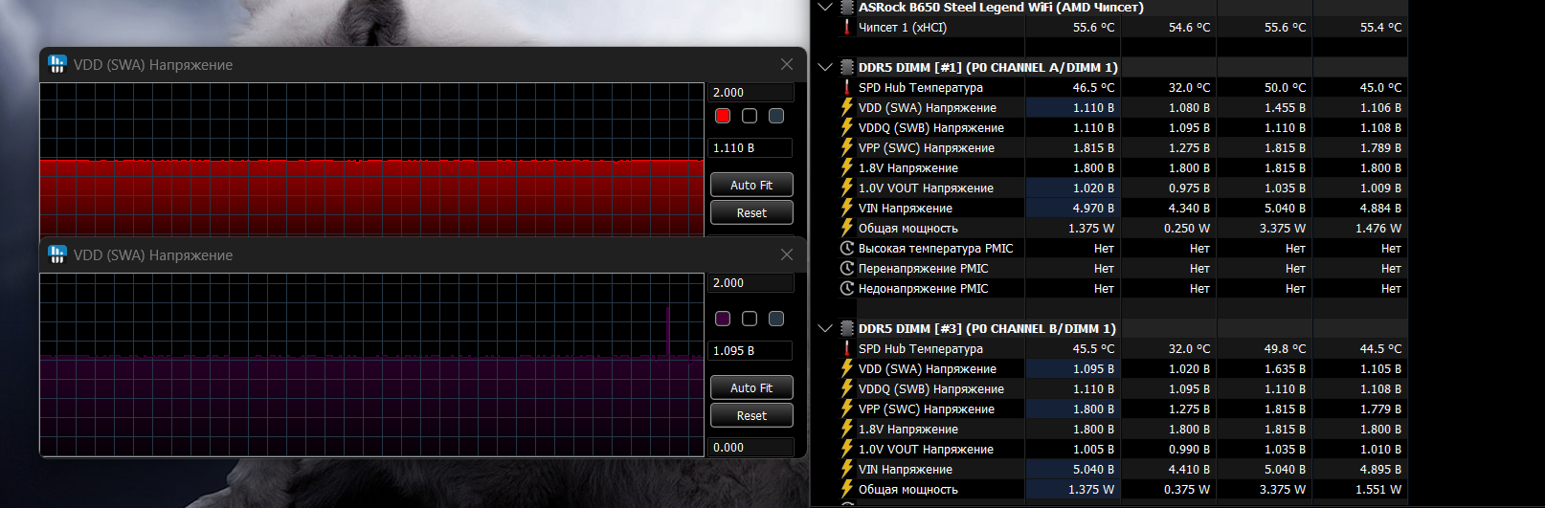Click the thermometer icon of DIMM #3 SPD Hub Температура
Image resolution: width=1545 pixels, height=508 pixels.
(x=847, y=348)
